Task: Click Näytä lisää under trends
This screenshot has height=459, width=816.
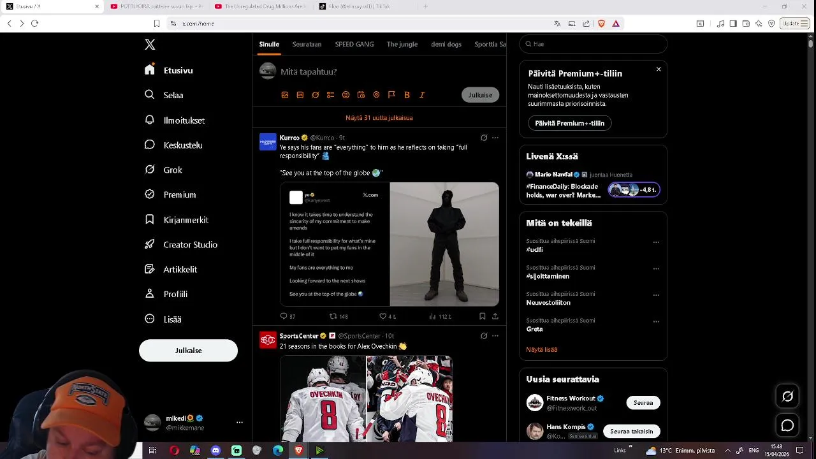Action: (x=542, y=349)
